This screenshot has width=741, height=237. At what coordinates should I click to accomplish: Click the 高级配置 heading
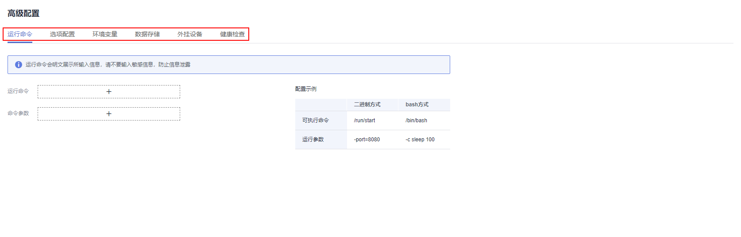coord(23,13)
